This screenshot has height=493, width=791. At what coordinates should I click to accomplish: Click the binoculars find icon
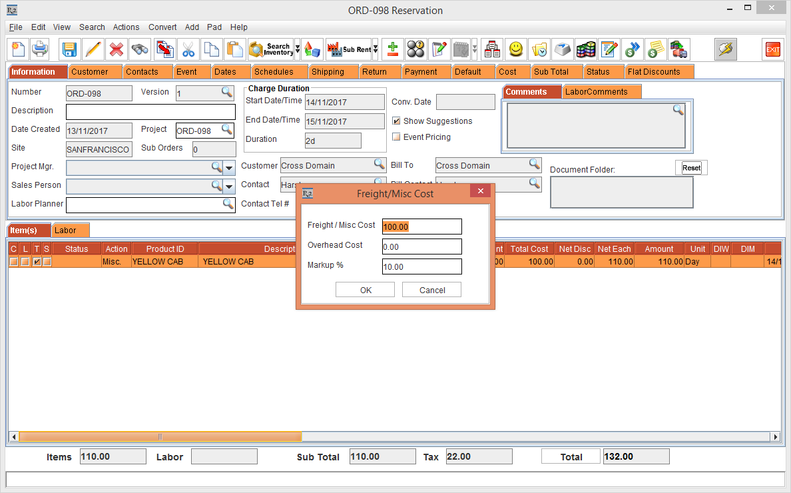tap(140, 49)
